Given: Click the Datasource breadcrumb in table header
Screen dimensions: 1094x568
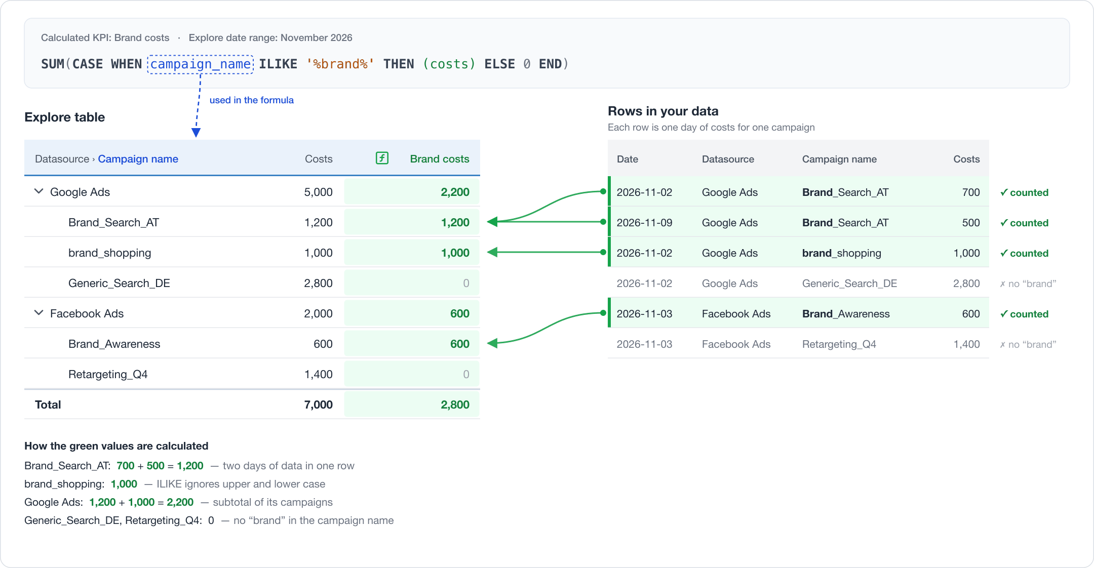Looking at the screenshot, I should (62, 159).
